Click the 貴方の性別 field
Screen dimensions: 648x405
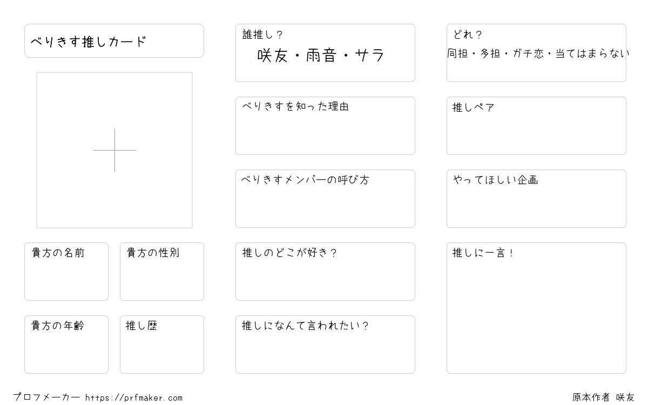click(x=162, y=272)
